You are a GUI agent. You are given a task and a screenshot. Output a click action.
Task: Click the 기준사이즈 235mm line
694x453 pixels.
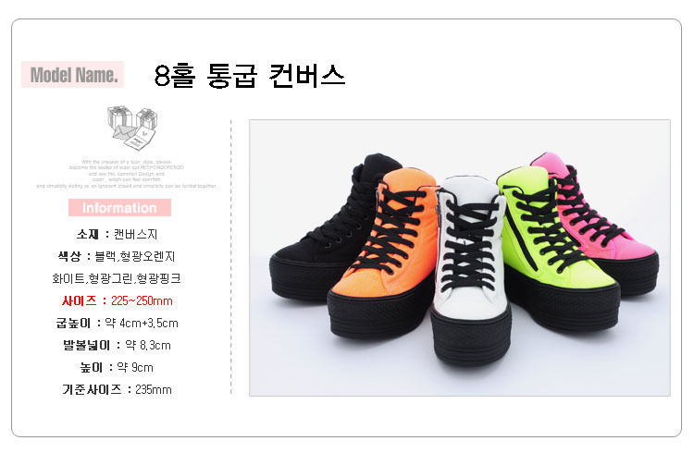click(118, 389)
